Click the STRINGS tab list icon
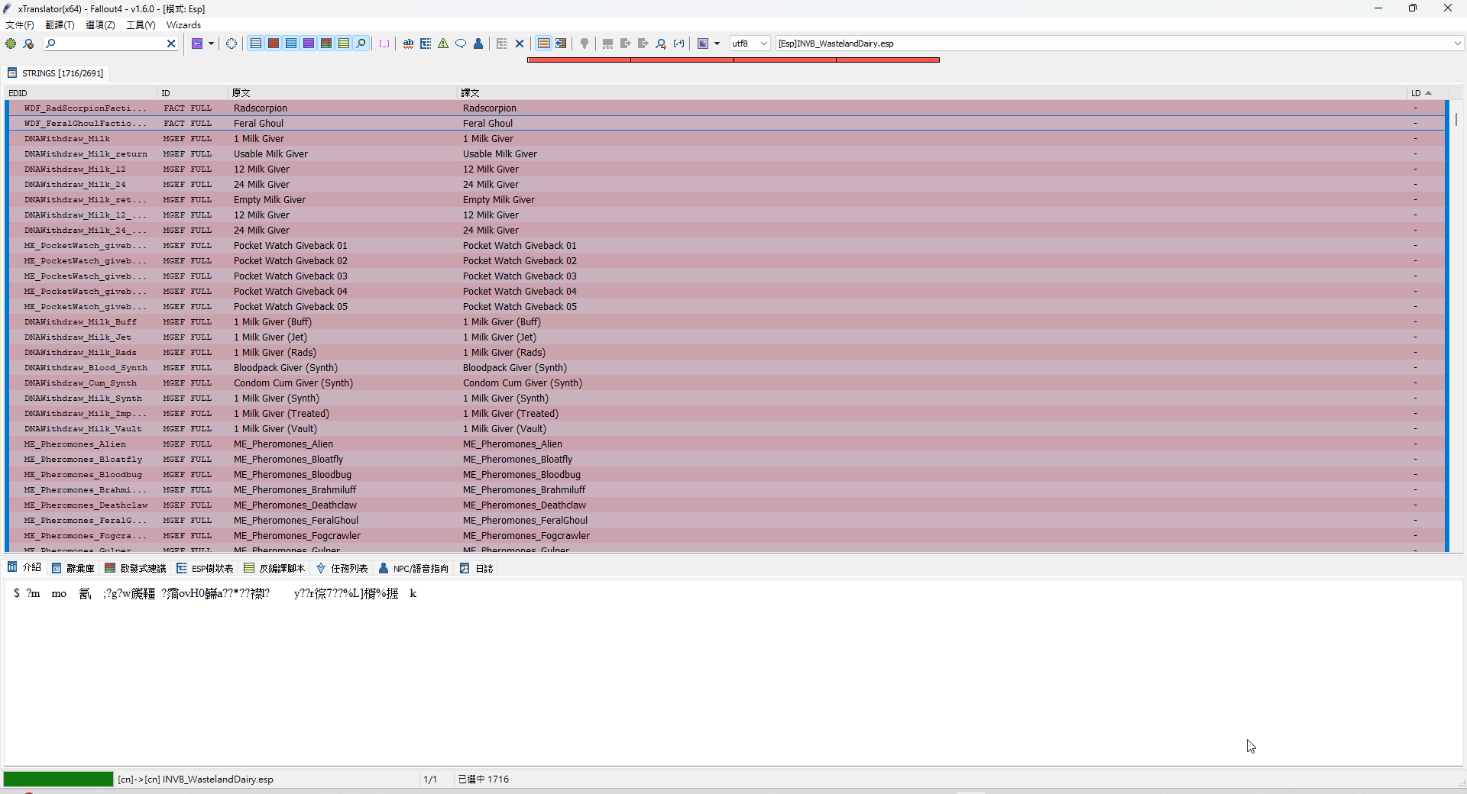The width and height of the screenshot is (1467, 794). click(x=12, y=73)
